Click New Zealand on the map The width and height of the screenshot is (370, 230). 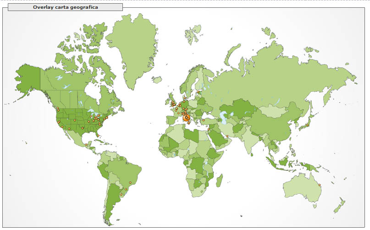coord(339,205)
